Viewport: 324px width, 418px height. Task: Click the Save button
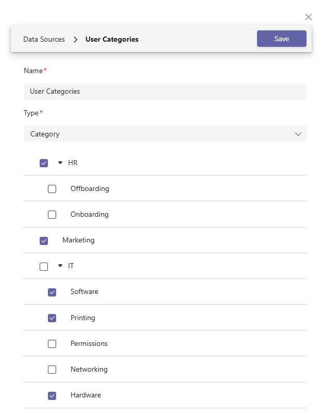(x=281, y=39)
